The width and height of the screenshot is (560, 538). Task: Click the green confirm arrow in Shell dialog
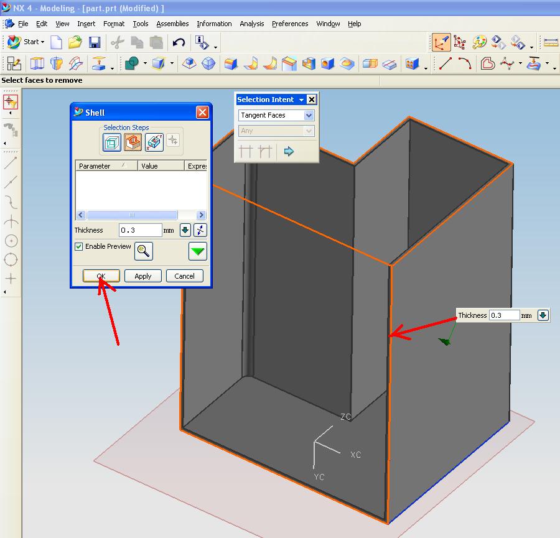pyautogui.click(x=197, y=251)
